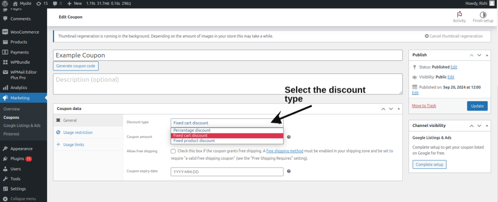
Task: Click the help icon beside Coupon expiry date
Action: [x=289, y=171]
